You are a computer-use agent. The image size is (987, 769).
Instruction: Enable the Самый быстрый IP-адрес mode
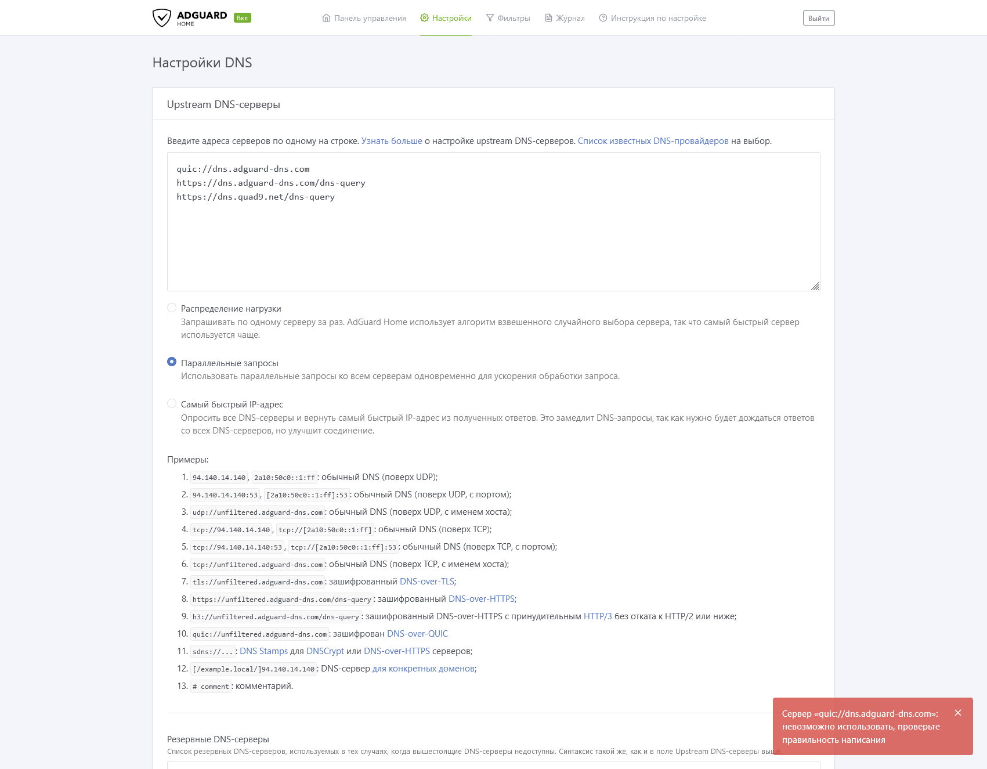click(172, 403)
